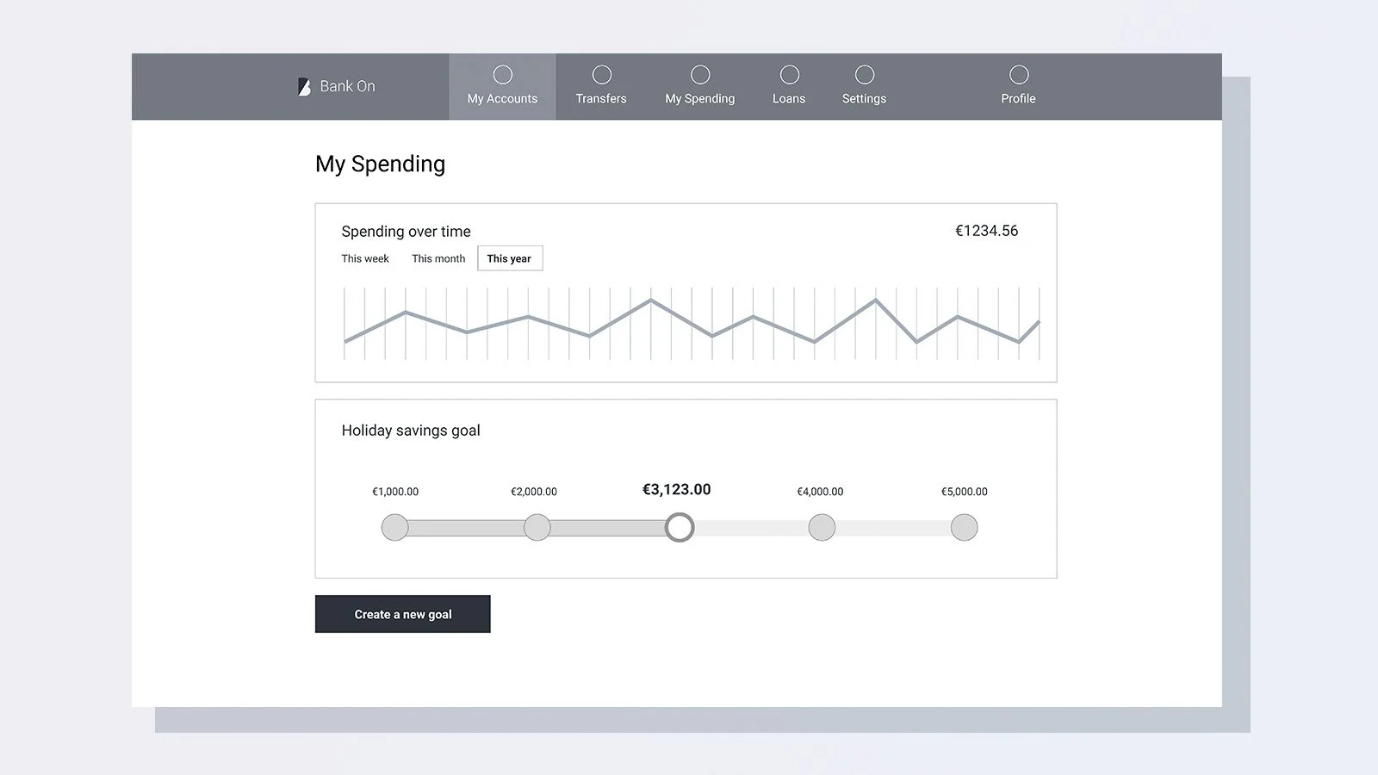Click the €1234.56 spending total
Image resolution: width=1378 pixels, height=775 pixels.
[987, 231]
